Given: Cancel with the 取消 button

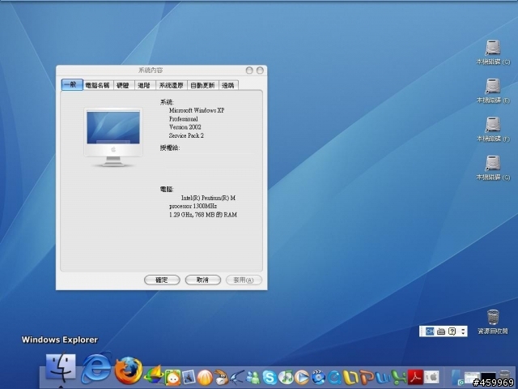Looking at the screenshot, I should pyautogui.click(x=202, y=280).
